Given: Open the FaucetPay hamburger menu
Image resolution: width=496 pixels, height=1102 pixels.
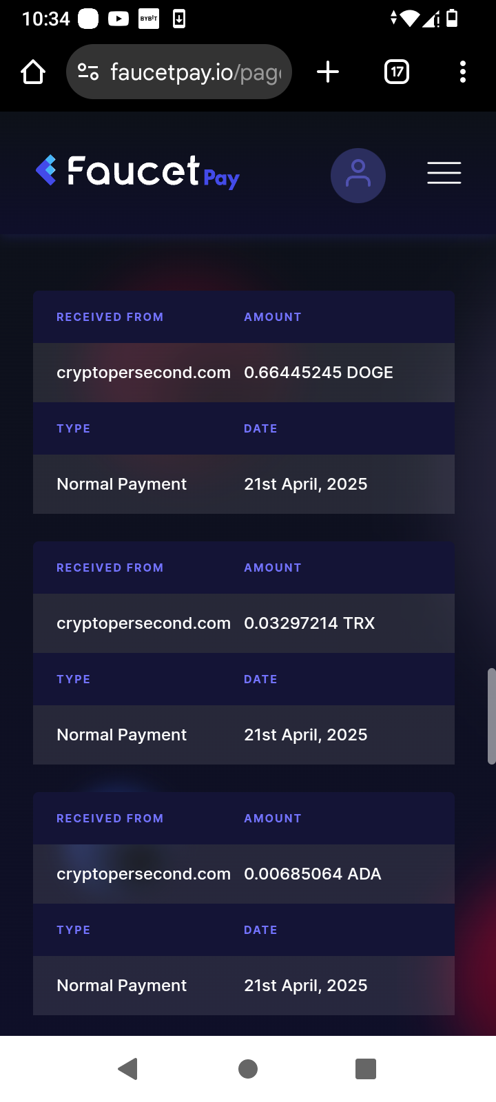Looking at the screenshot, I should click(x=444, y=173).
